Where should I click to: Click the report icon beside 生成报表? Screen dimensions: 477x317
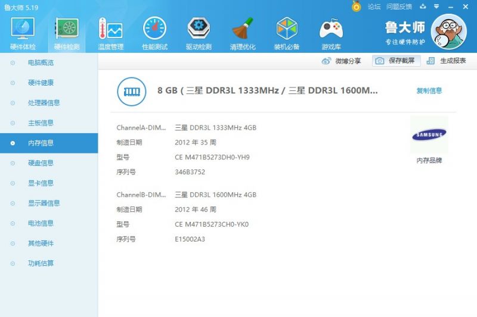(430, 61)
